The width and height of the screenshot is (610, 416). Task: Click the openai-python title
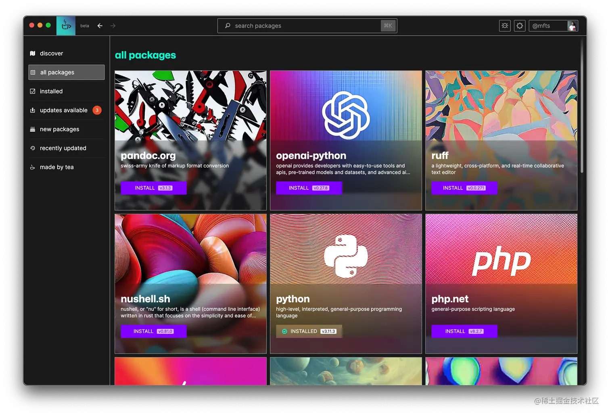pyautogui.click(x=311, y=156)
